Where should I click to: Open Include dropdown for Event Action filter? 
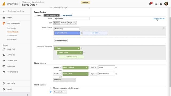[x=57, y=74]
